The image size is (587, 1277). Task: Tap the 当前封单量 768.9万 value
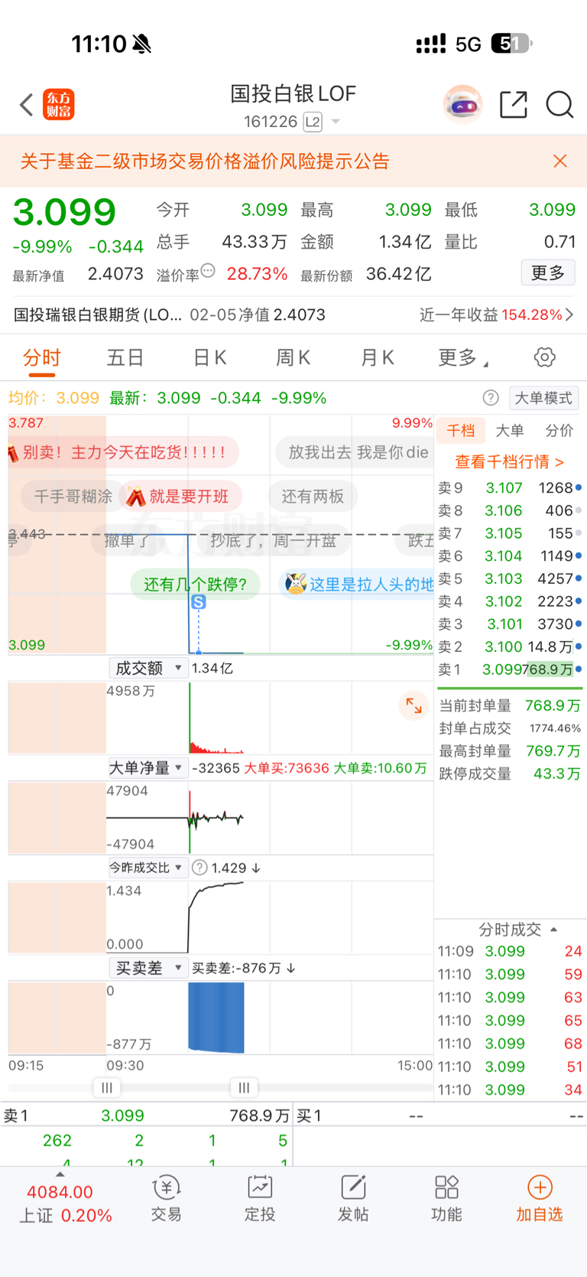coord(553,705)
